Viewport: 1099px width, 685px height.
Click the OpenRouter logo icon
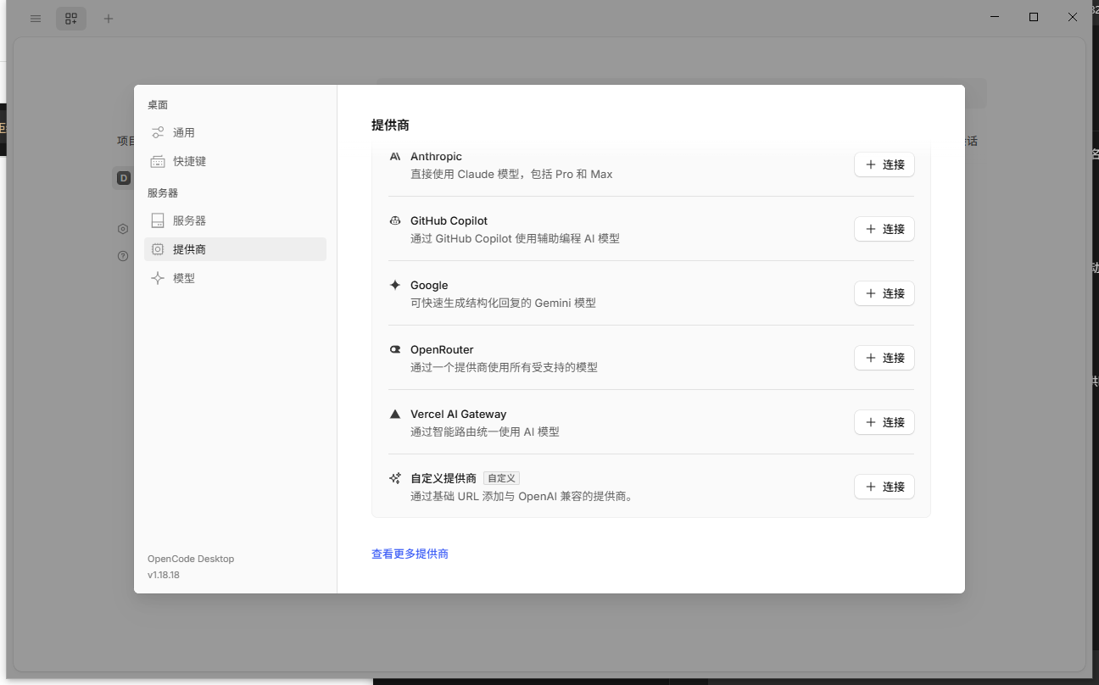point(395,349)
